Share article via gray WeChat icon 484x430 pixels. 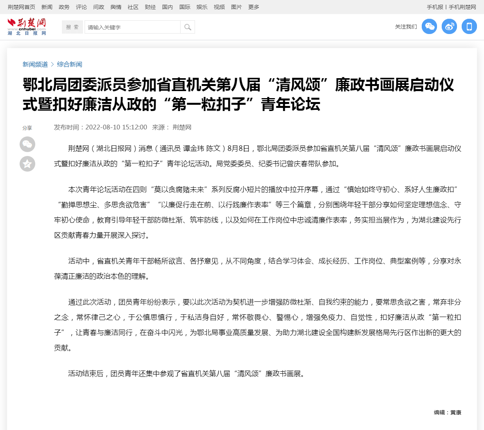point(27,144)
